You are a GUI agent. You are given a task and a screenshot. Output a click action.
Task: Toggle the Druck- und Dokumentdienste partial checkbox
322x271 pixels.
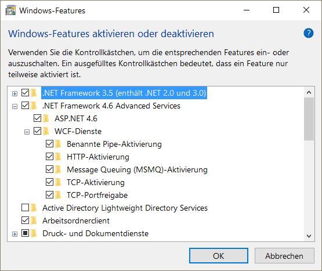pyautogui.click(x=26, y=233)
